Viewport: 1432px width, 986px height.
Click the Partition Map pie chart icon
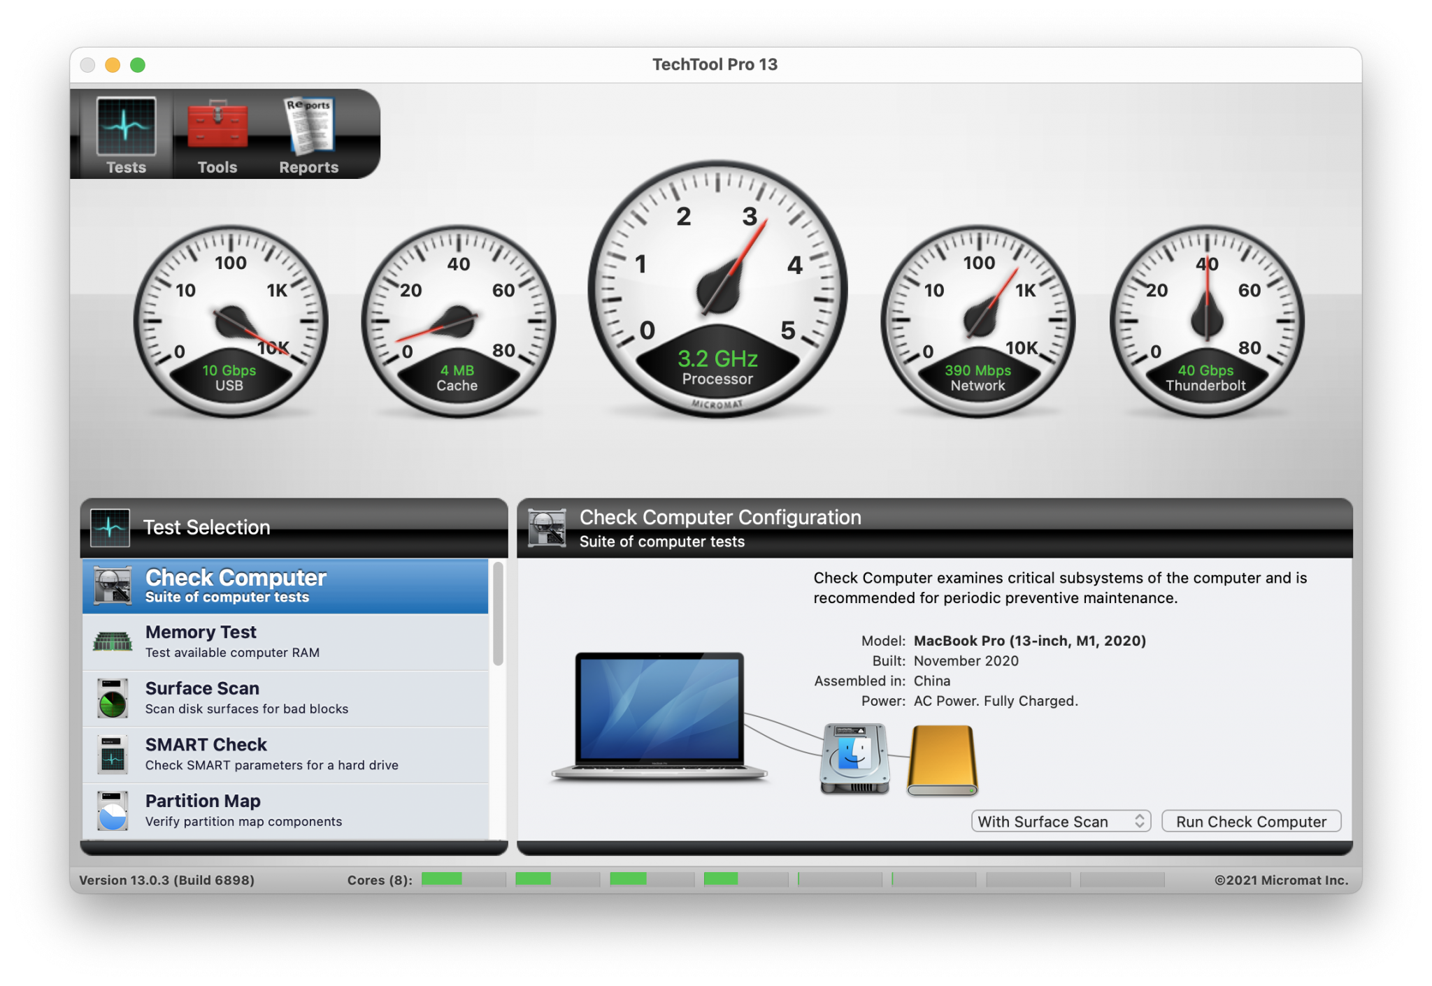(112, 809)
